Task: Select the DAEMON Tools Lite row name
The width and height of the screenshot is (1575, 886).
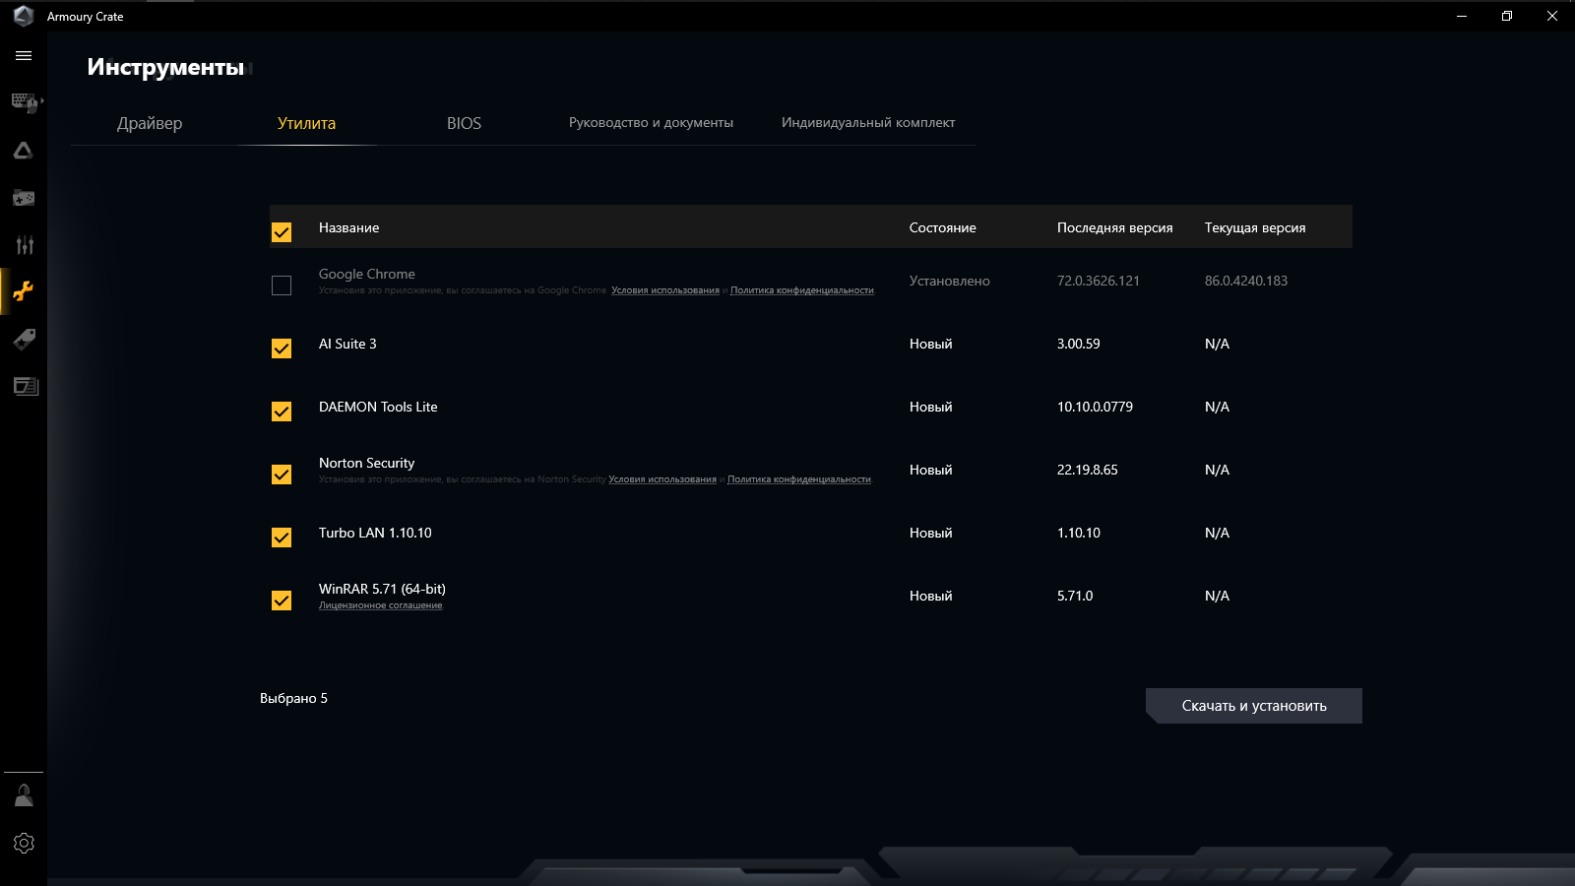Action: tap(378, 407)
